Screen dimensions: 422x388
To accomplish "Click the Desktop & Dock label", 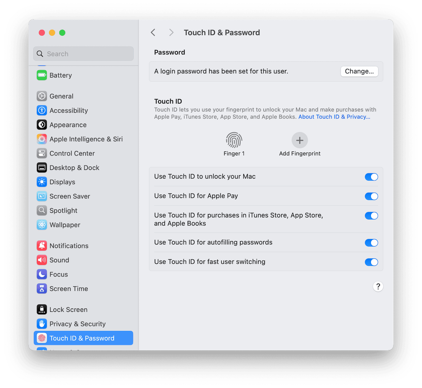I will point(74,168).
